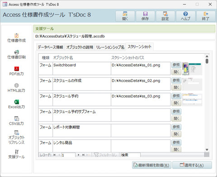Screen dimensions: 217x177
Task: Click Switchboard screenshot thumbnail
Action: tap(192, 69)
